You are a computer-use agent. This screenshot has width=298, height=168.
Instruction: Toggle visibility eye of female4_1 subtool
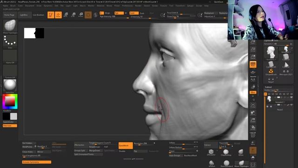point(291,98)
